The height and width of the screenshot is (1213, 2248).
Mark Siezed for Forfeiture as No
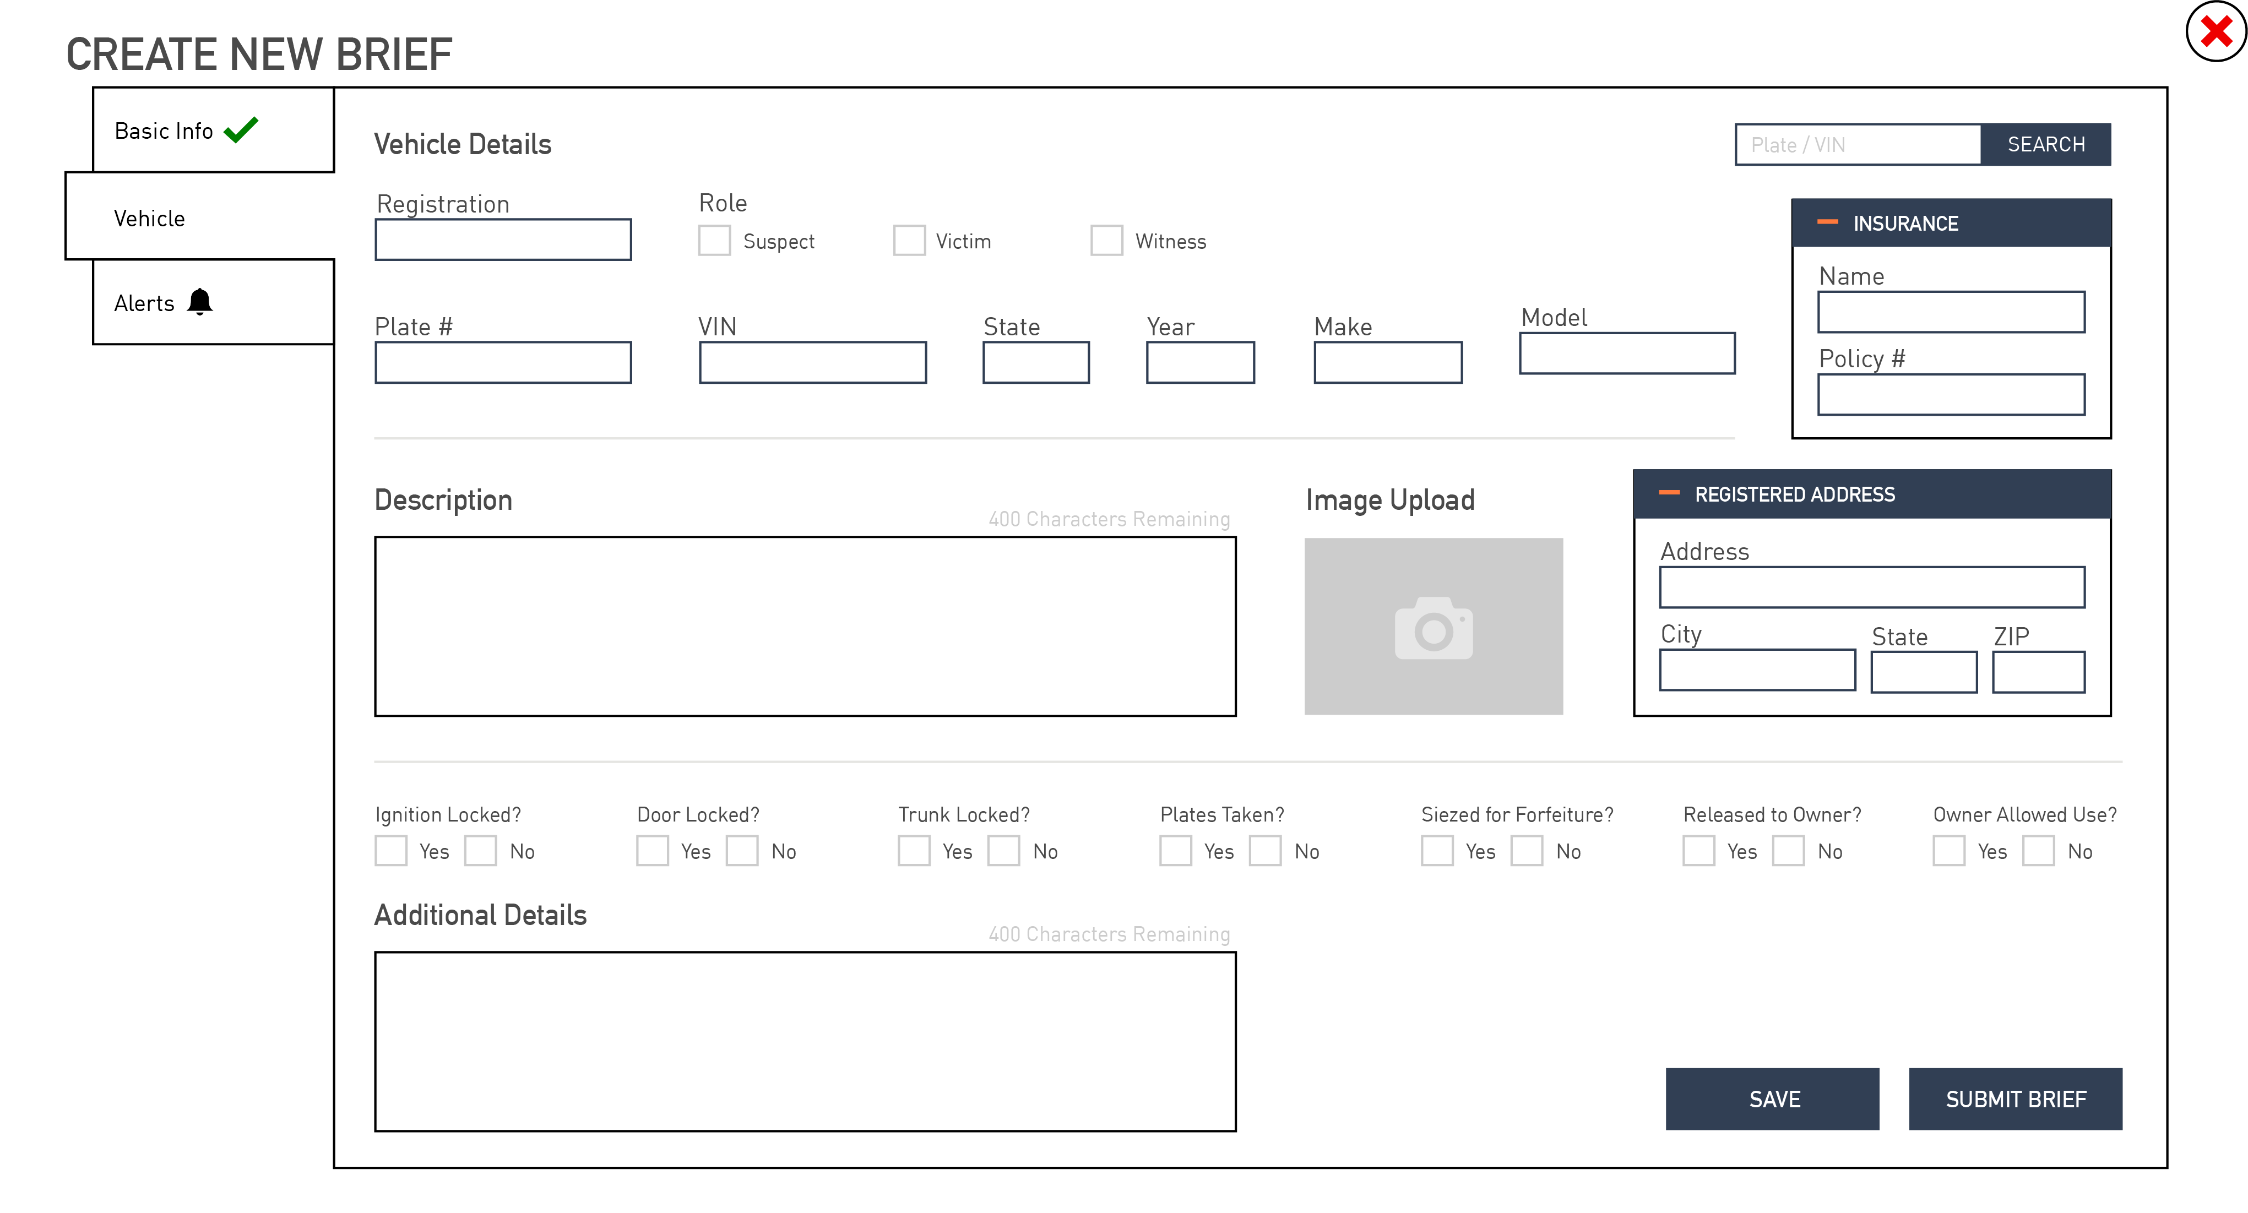point(1527,851)
